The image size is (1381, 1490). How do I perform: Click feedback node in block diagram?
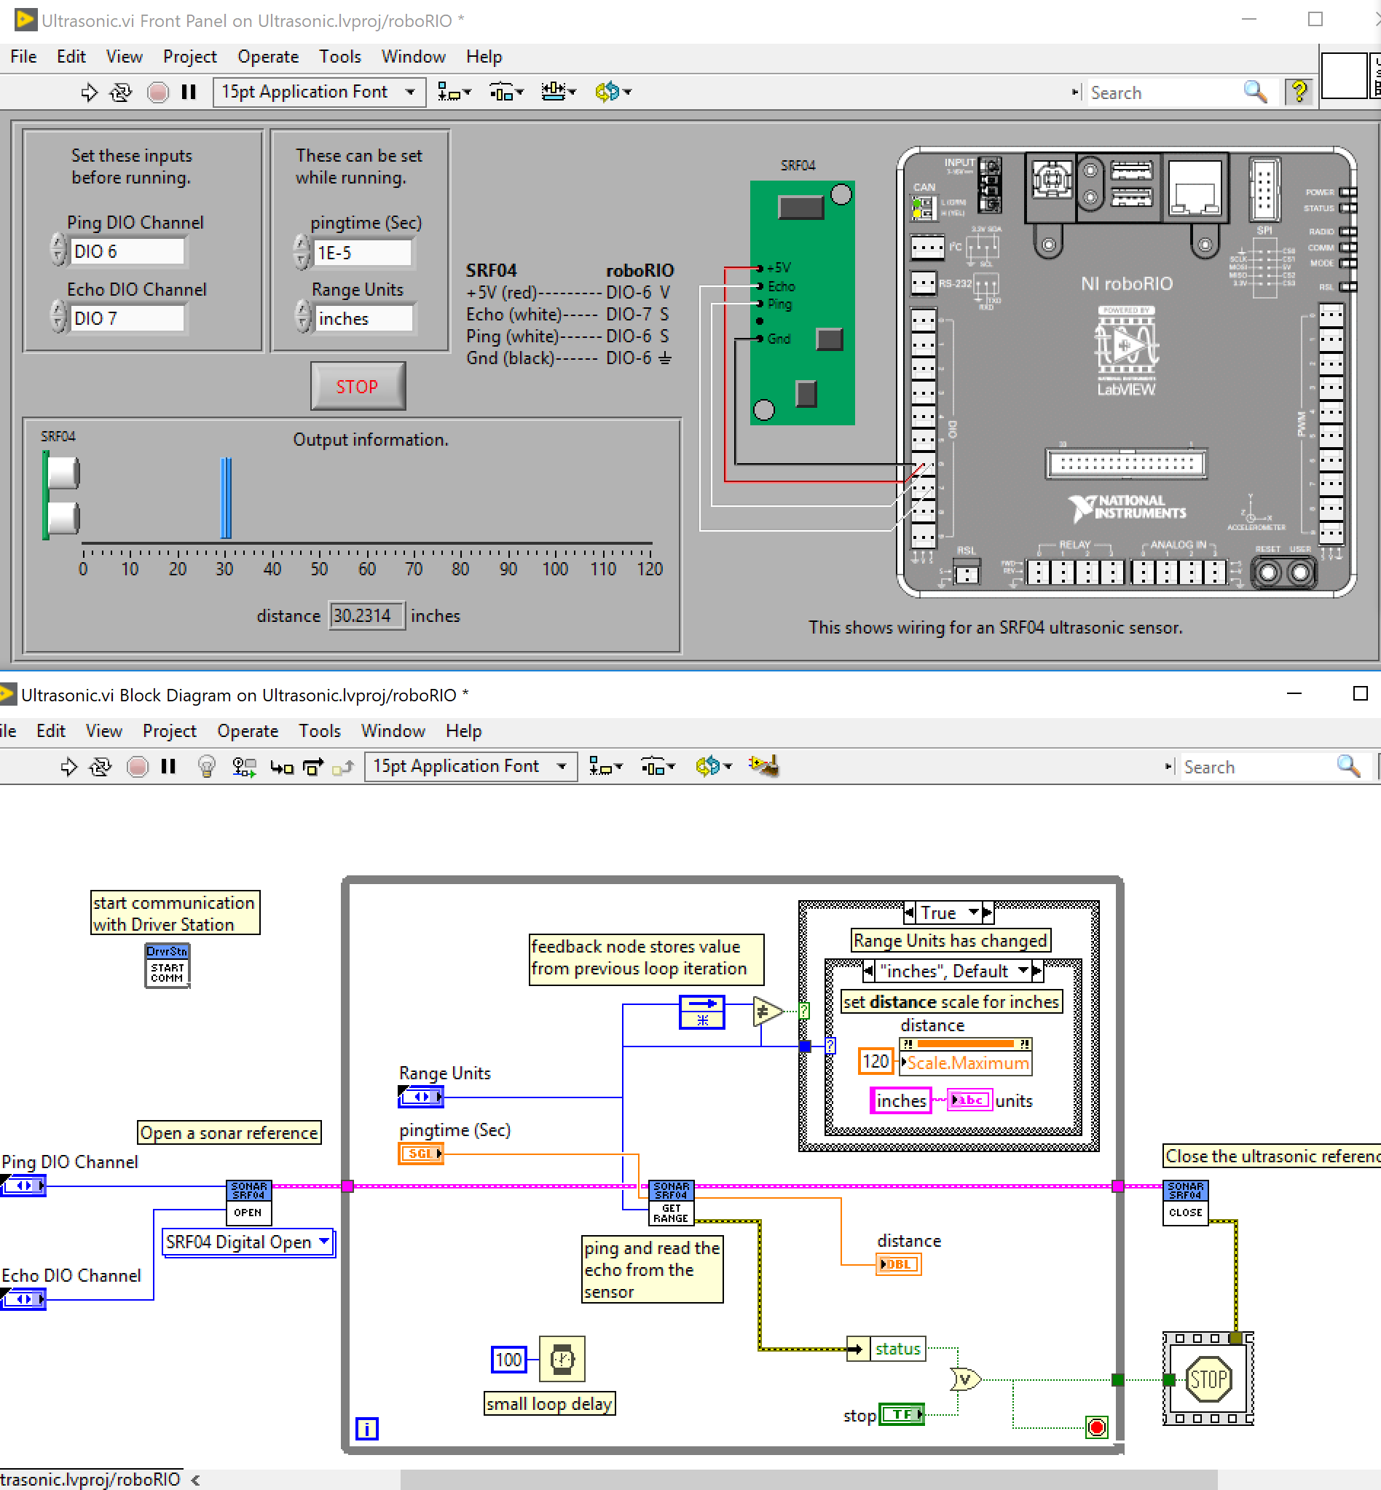pos(701,1012)
